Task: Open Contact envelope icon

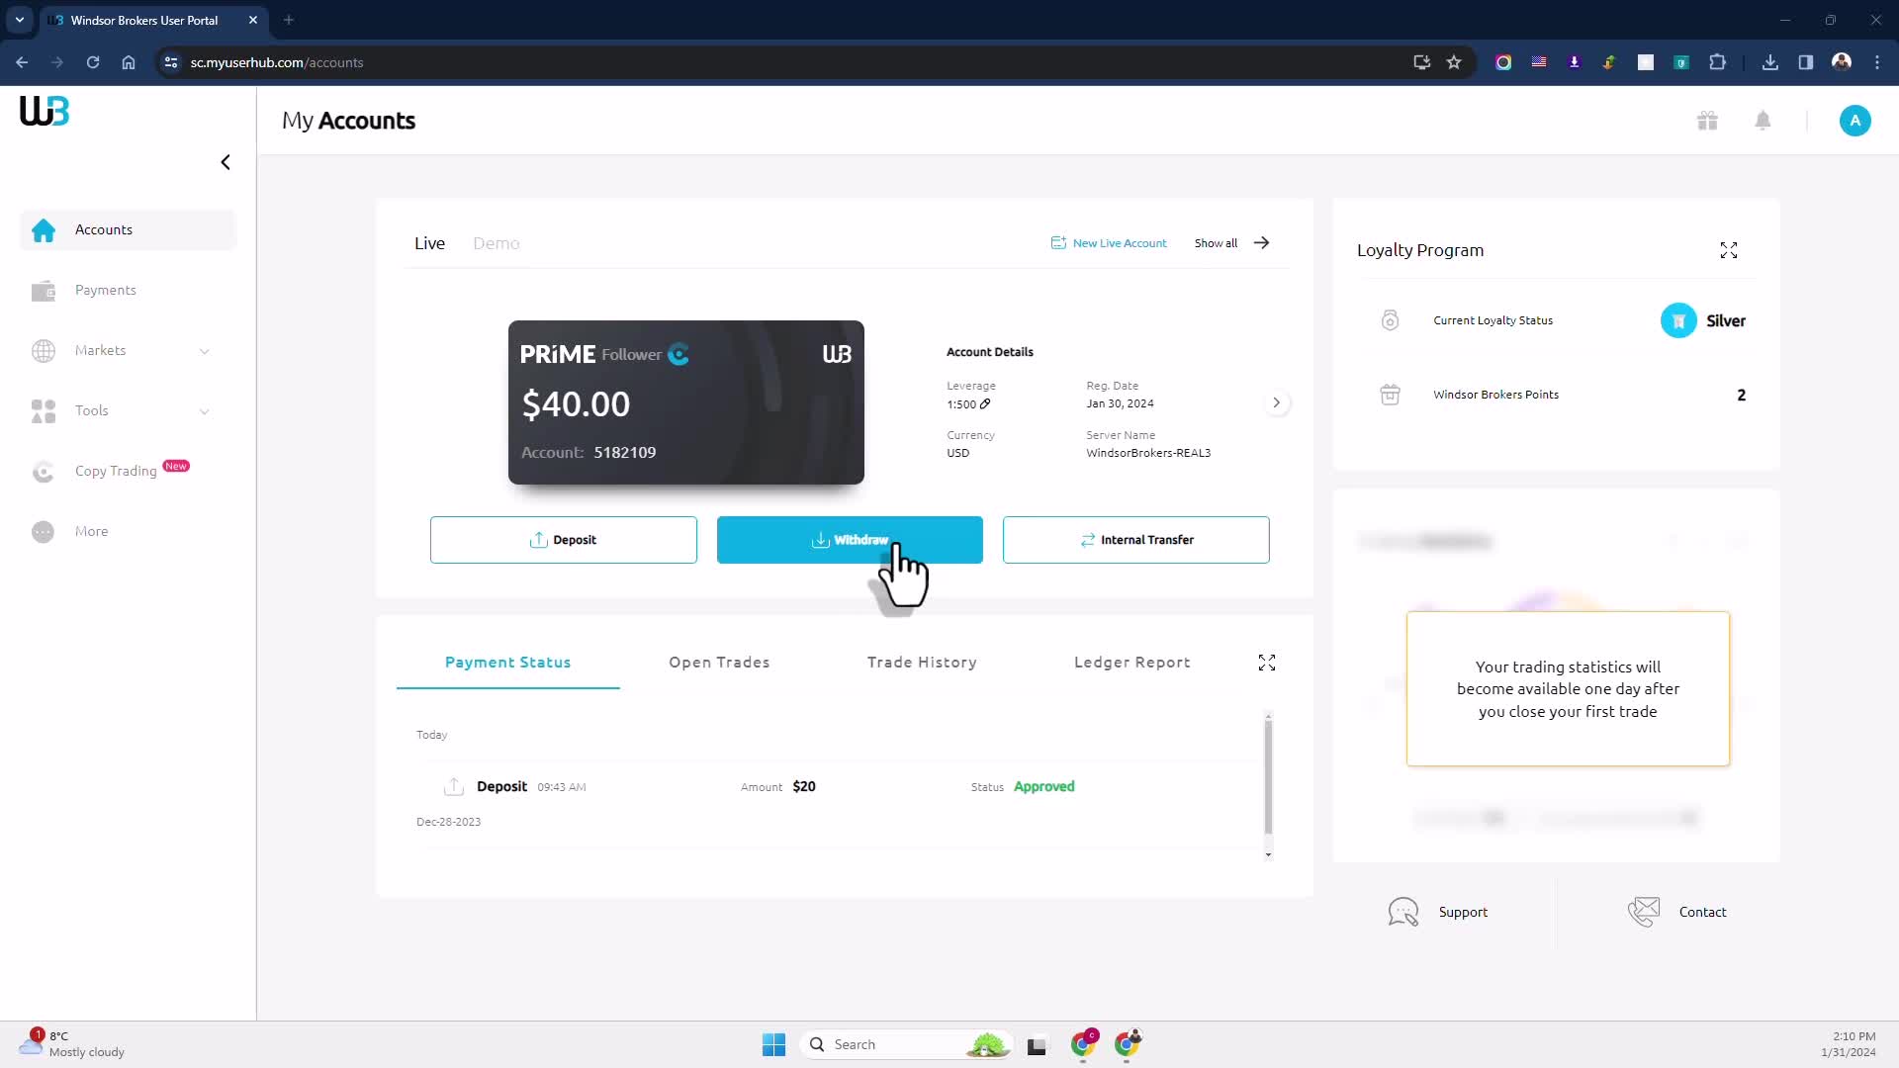Action: click(x=1644, y=912)
